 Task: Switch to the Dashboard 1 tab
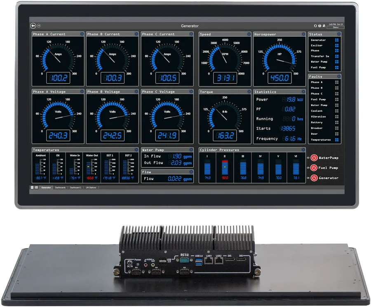tap(75, 187)
